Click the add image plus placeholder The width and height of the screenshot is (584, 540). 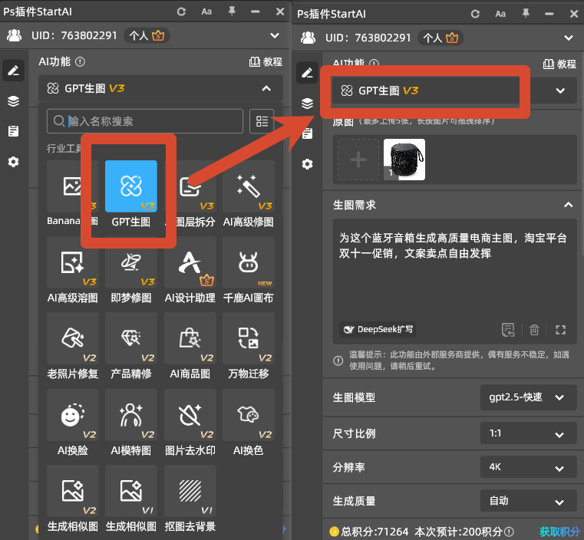point(358,160)
